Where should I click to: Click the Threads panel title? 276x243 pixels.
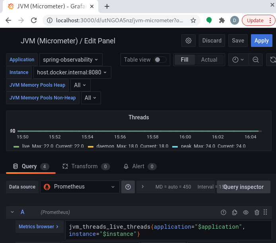pyautogui.click(x=139, y=117)
